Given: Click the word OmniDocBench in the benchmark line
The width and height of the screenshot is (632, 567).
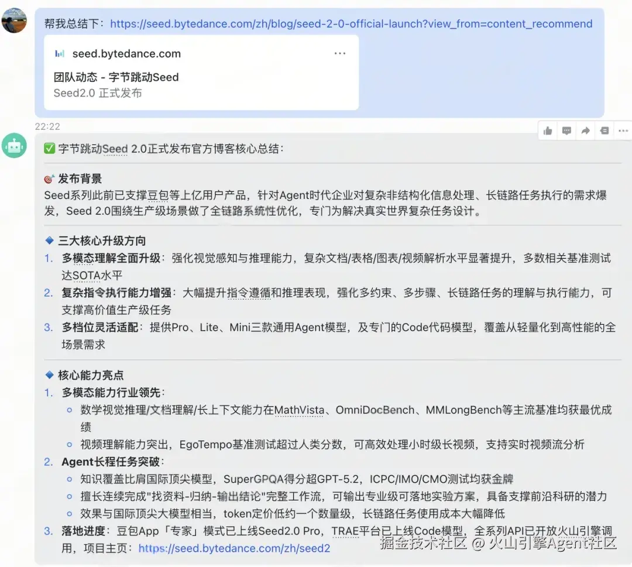Looking at the screenshot, I should click(x=375, y=410).
